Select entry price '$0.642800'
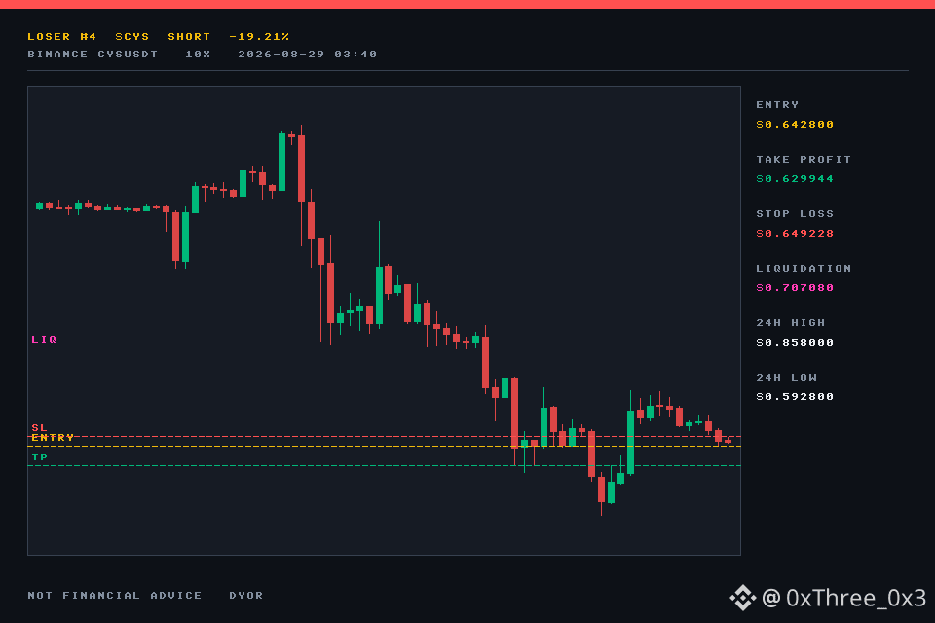Screen dimensions: 935x623 click(795, 124)
